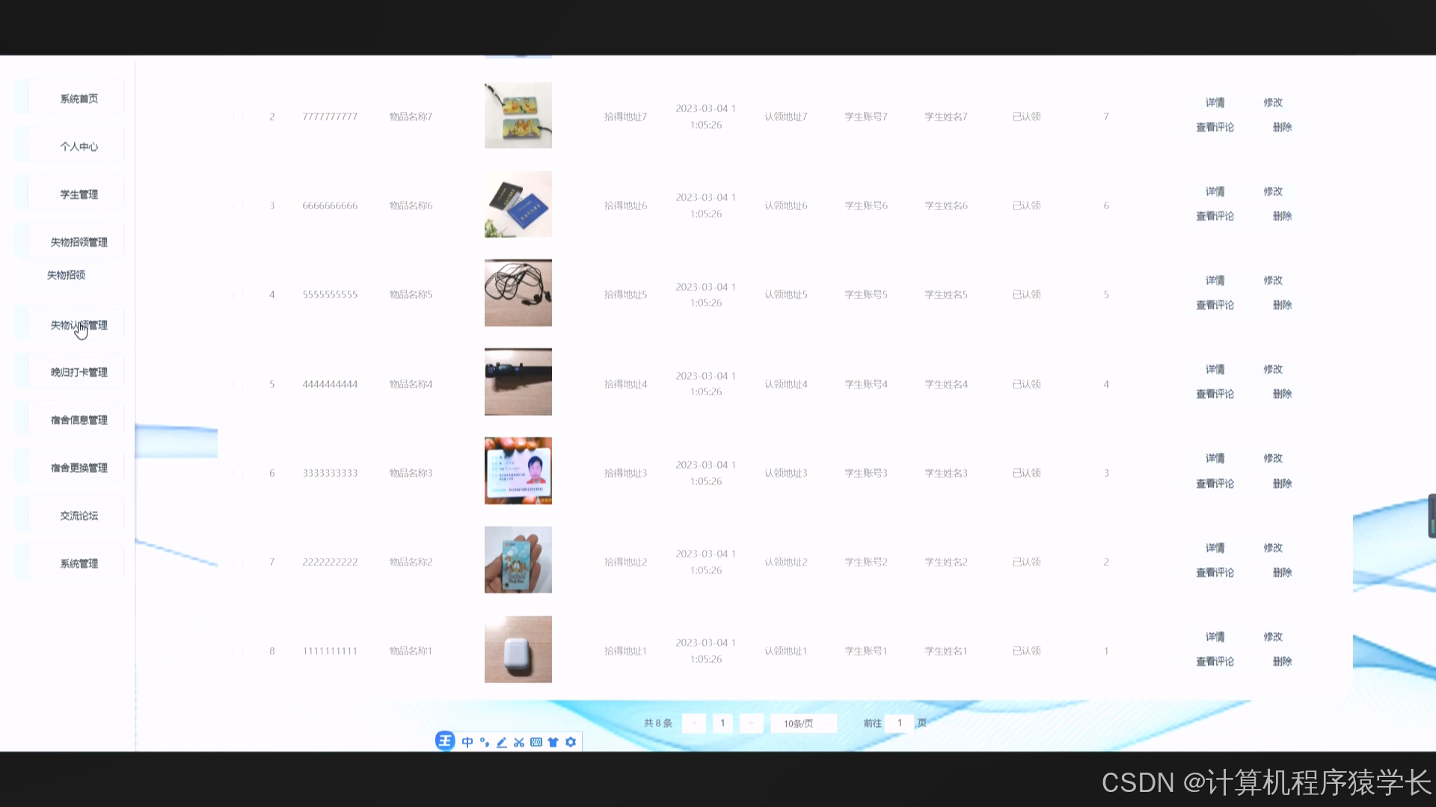This screenshot has width=1436, height=807.
Task: Expand the 宿舍信息管理 sidebar menu
Action: coord(79,420)
